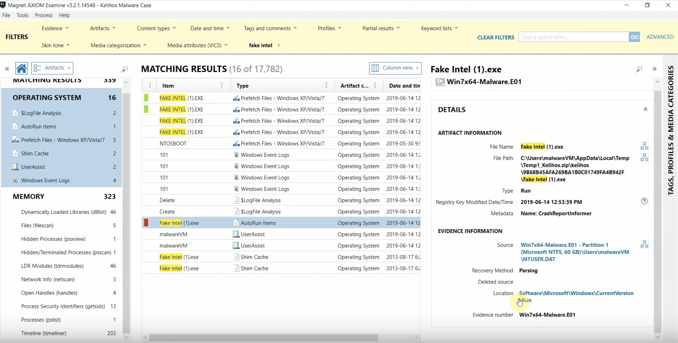Select the OPERATING SYSTEM category header
This screenshot has height=343, width=678.
(x=62, y=98)
